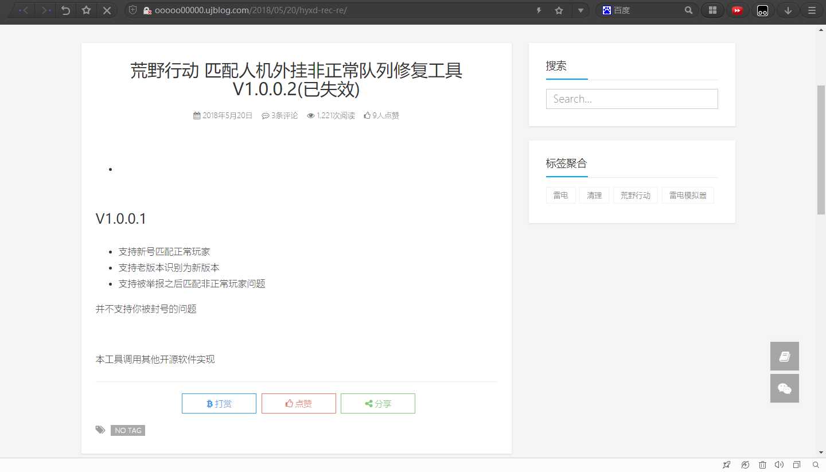Click the V1.0.0.1 heading
826x472 pixels.
point(121,219)
